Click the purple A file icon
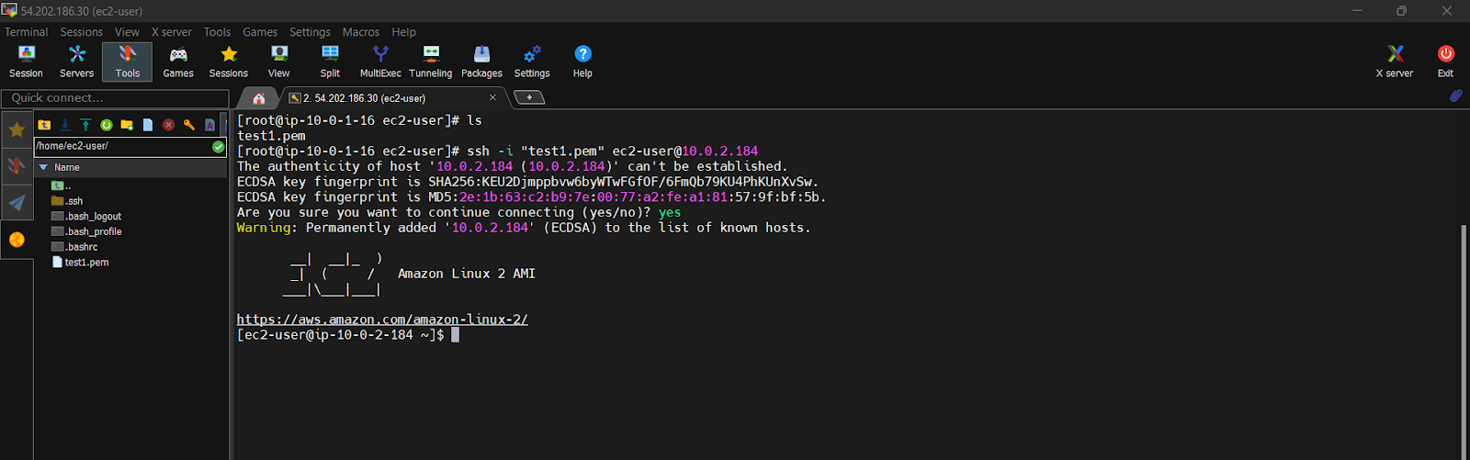The image size is (1470, 460). click(209, 125)
